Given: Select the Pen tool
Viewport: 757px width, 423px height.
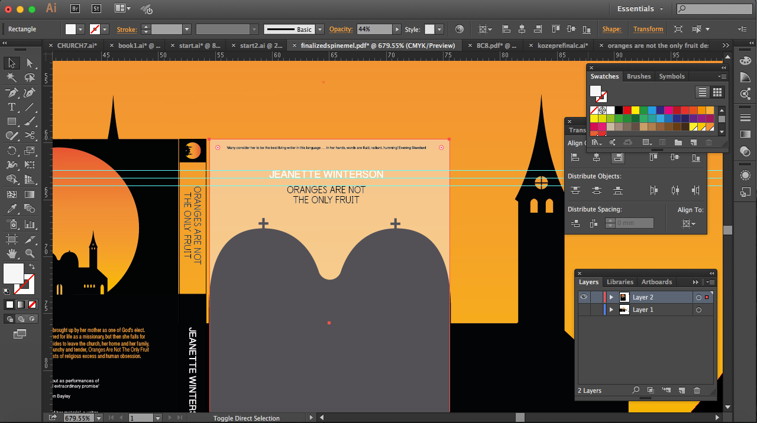Looking at the screenshot, I should pyautogui.click(x=11, y=93).
